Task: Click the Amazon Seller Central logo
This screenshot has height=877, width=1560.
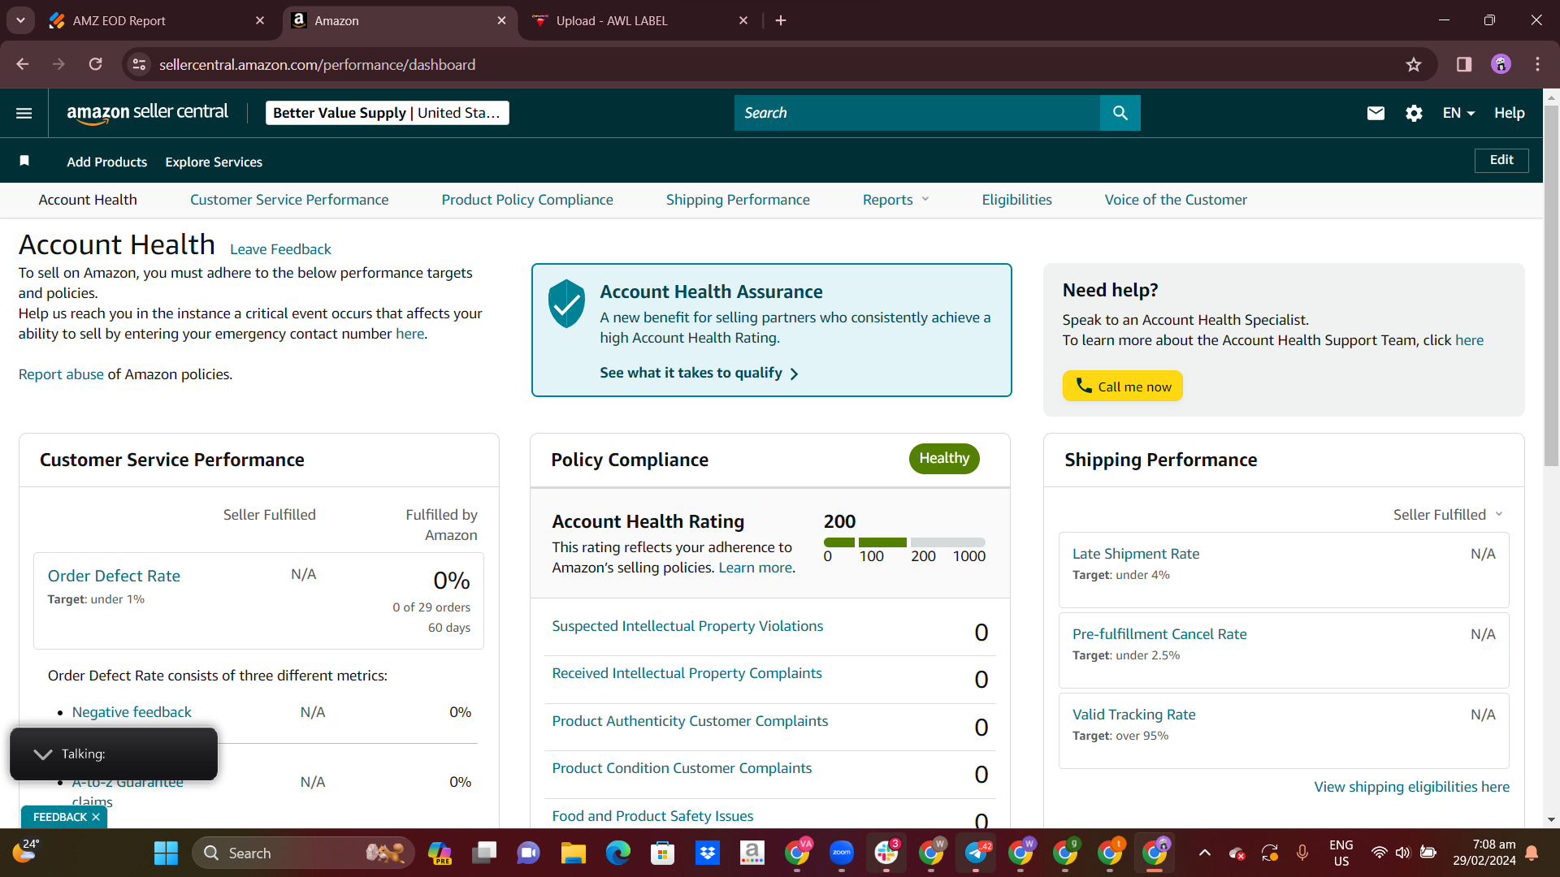Action: coord(147,113)
